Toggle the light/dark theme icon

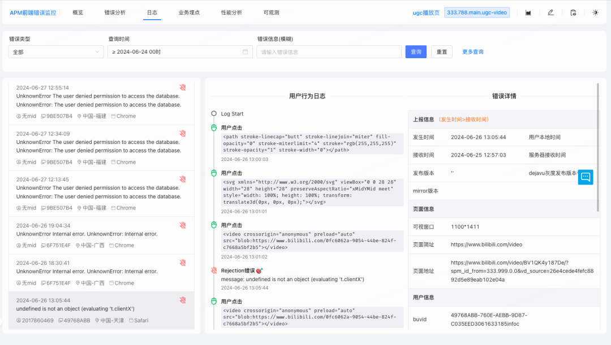[x=595, y=13]
